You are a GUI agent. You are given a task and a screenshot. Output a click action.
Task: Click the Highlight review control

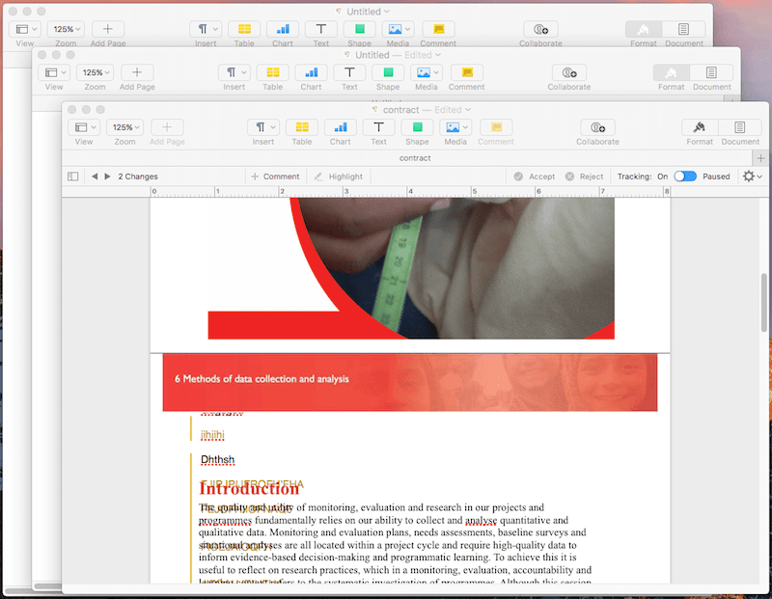click(339, 176)
